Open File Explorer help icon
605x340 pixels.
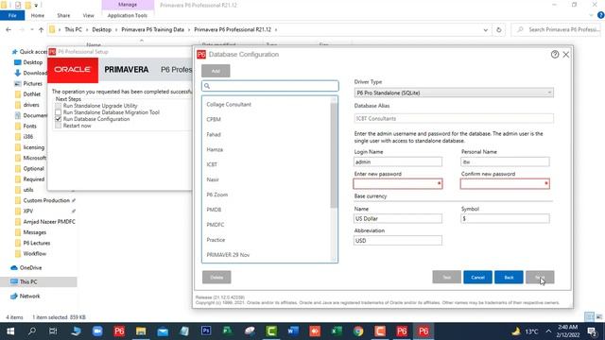coord(601,15)
